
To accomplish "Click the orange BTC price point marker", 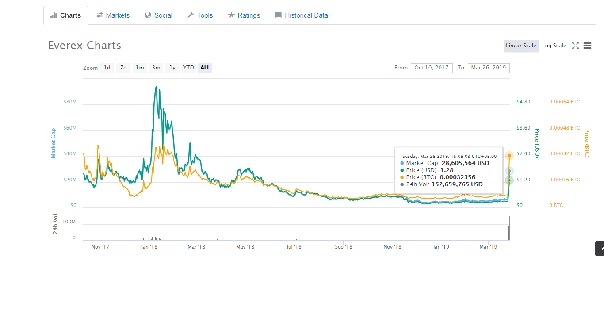I will click(x=509, y=155).
